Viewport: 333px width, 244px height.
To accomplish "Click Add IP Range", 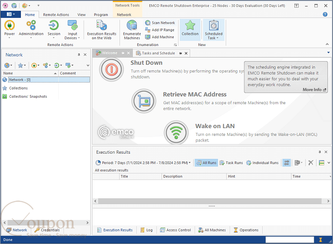I will (160, 30).
